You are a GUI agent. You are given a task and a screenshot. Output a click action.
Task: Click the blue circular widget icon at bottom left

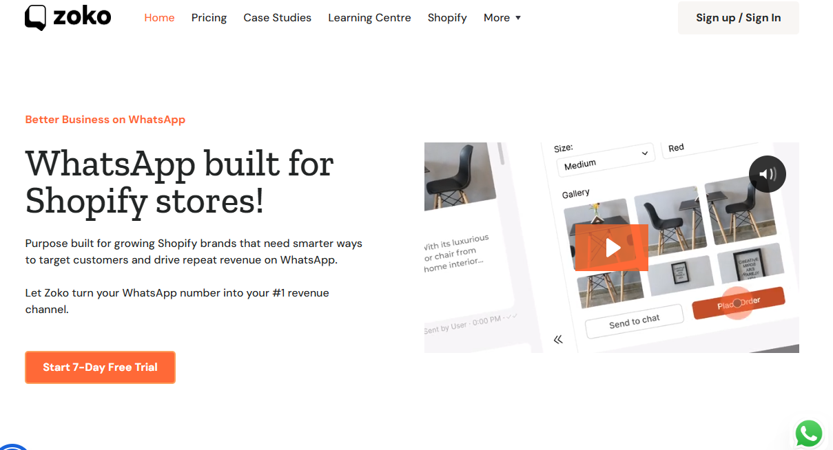pyautogui.click(x=12, y=447)
